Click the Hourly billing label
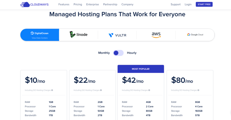 pyautogui.click(x=132, y=53)
